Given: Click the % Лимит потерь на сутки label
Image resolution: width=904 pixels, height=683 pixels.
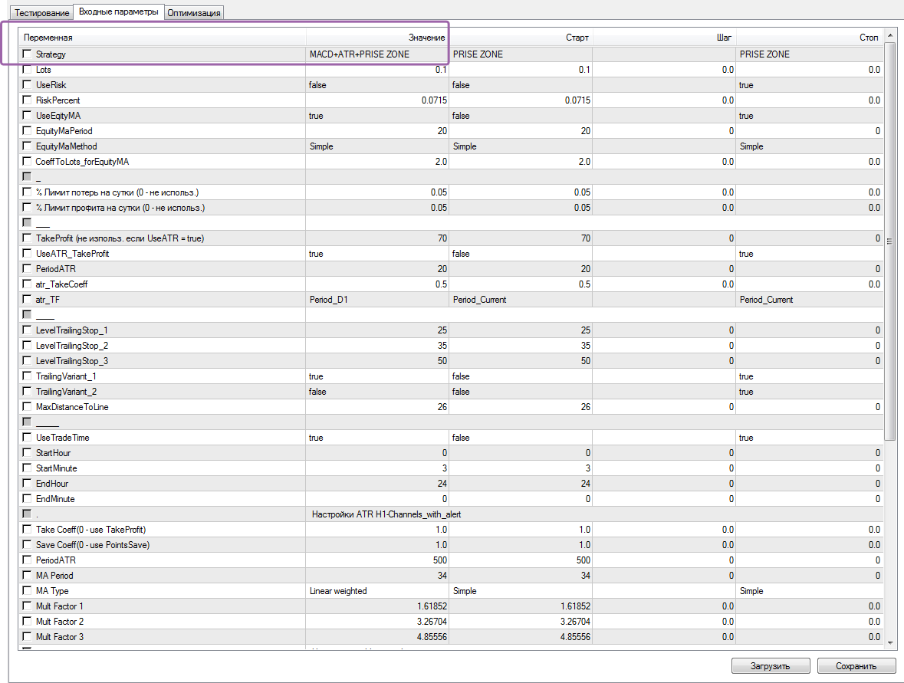Looking at the screenshot, I should [x=117, y=192].
